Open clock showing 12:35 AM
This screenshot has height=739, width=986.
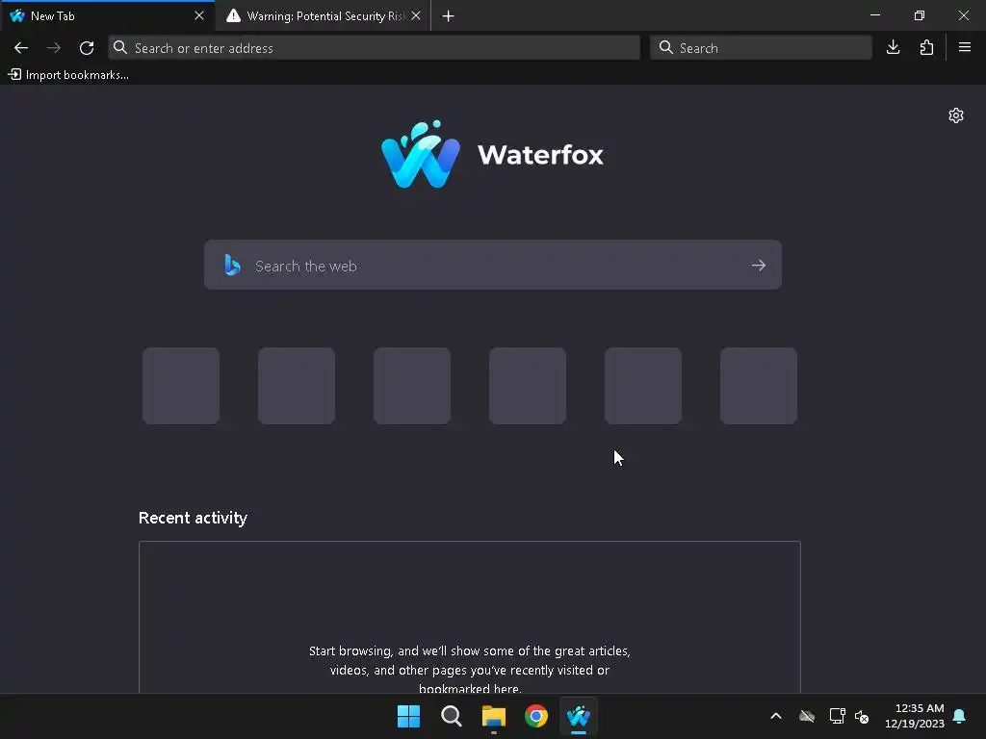point(915,716)
